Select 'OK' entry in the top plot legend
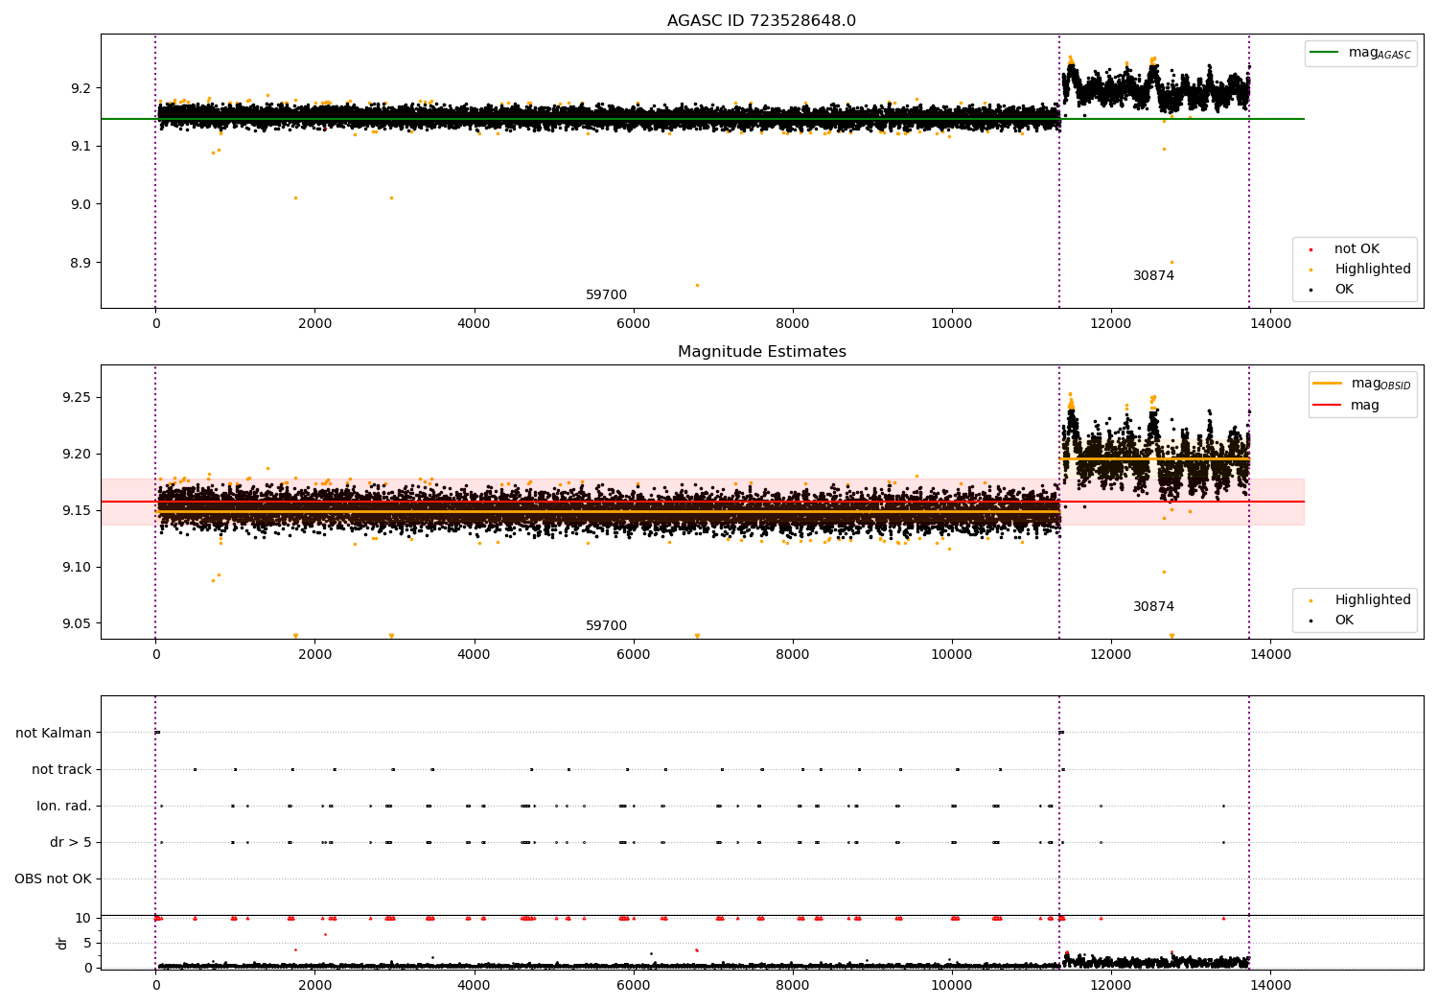This screenshot has height=1007, width=1438. pyautogui.click(x=1344, y=290)
